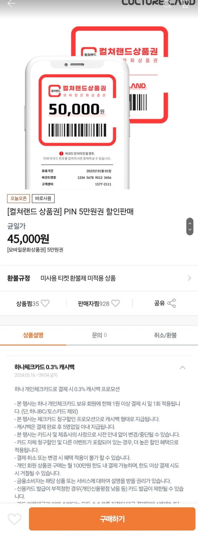Screen dimensions: 198x534
Task: Open search via magnifier icon
Action: pyautogui.click(x=168, y=4)
